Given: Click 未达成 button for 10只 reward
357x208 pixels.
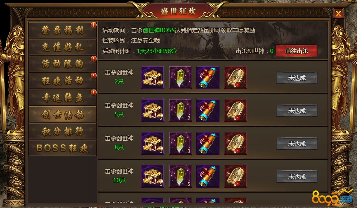Looking at the screenshot, I should click(297, 176).
